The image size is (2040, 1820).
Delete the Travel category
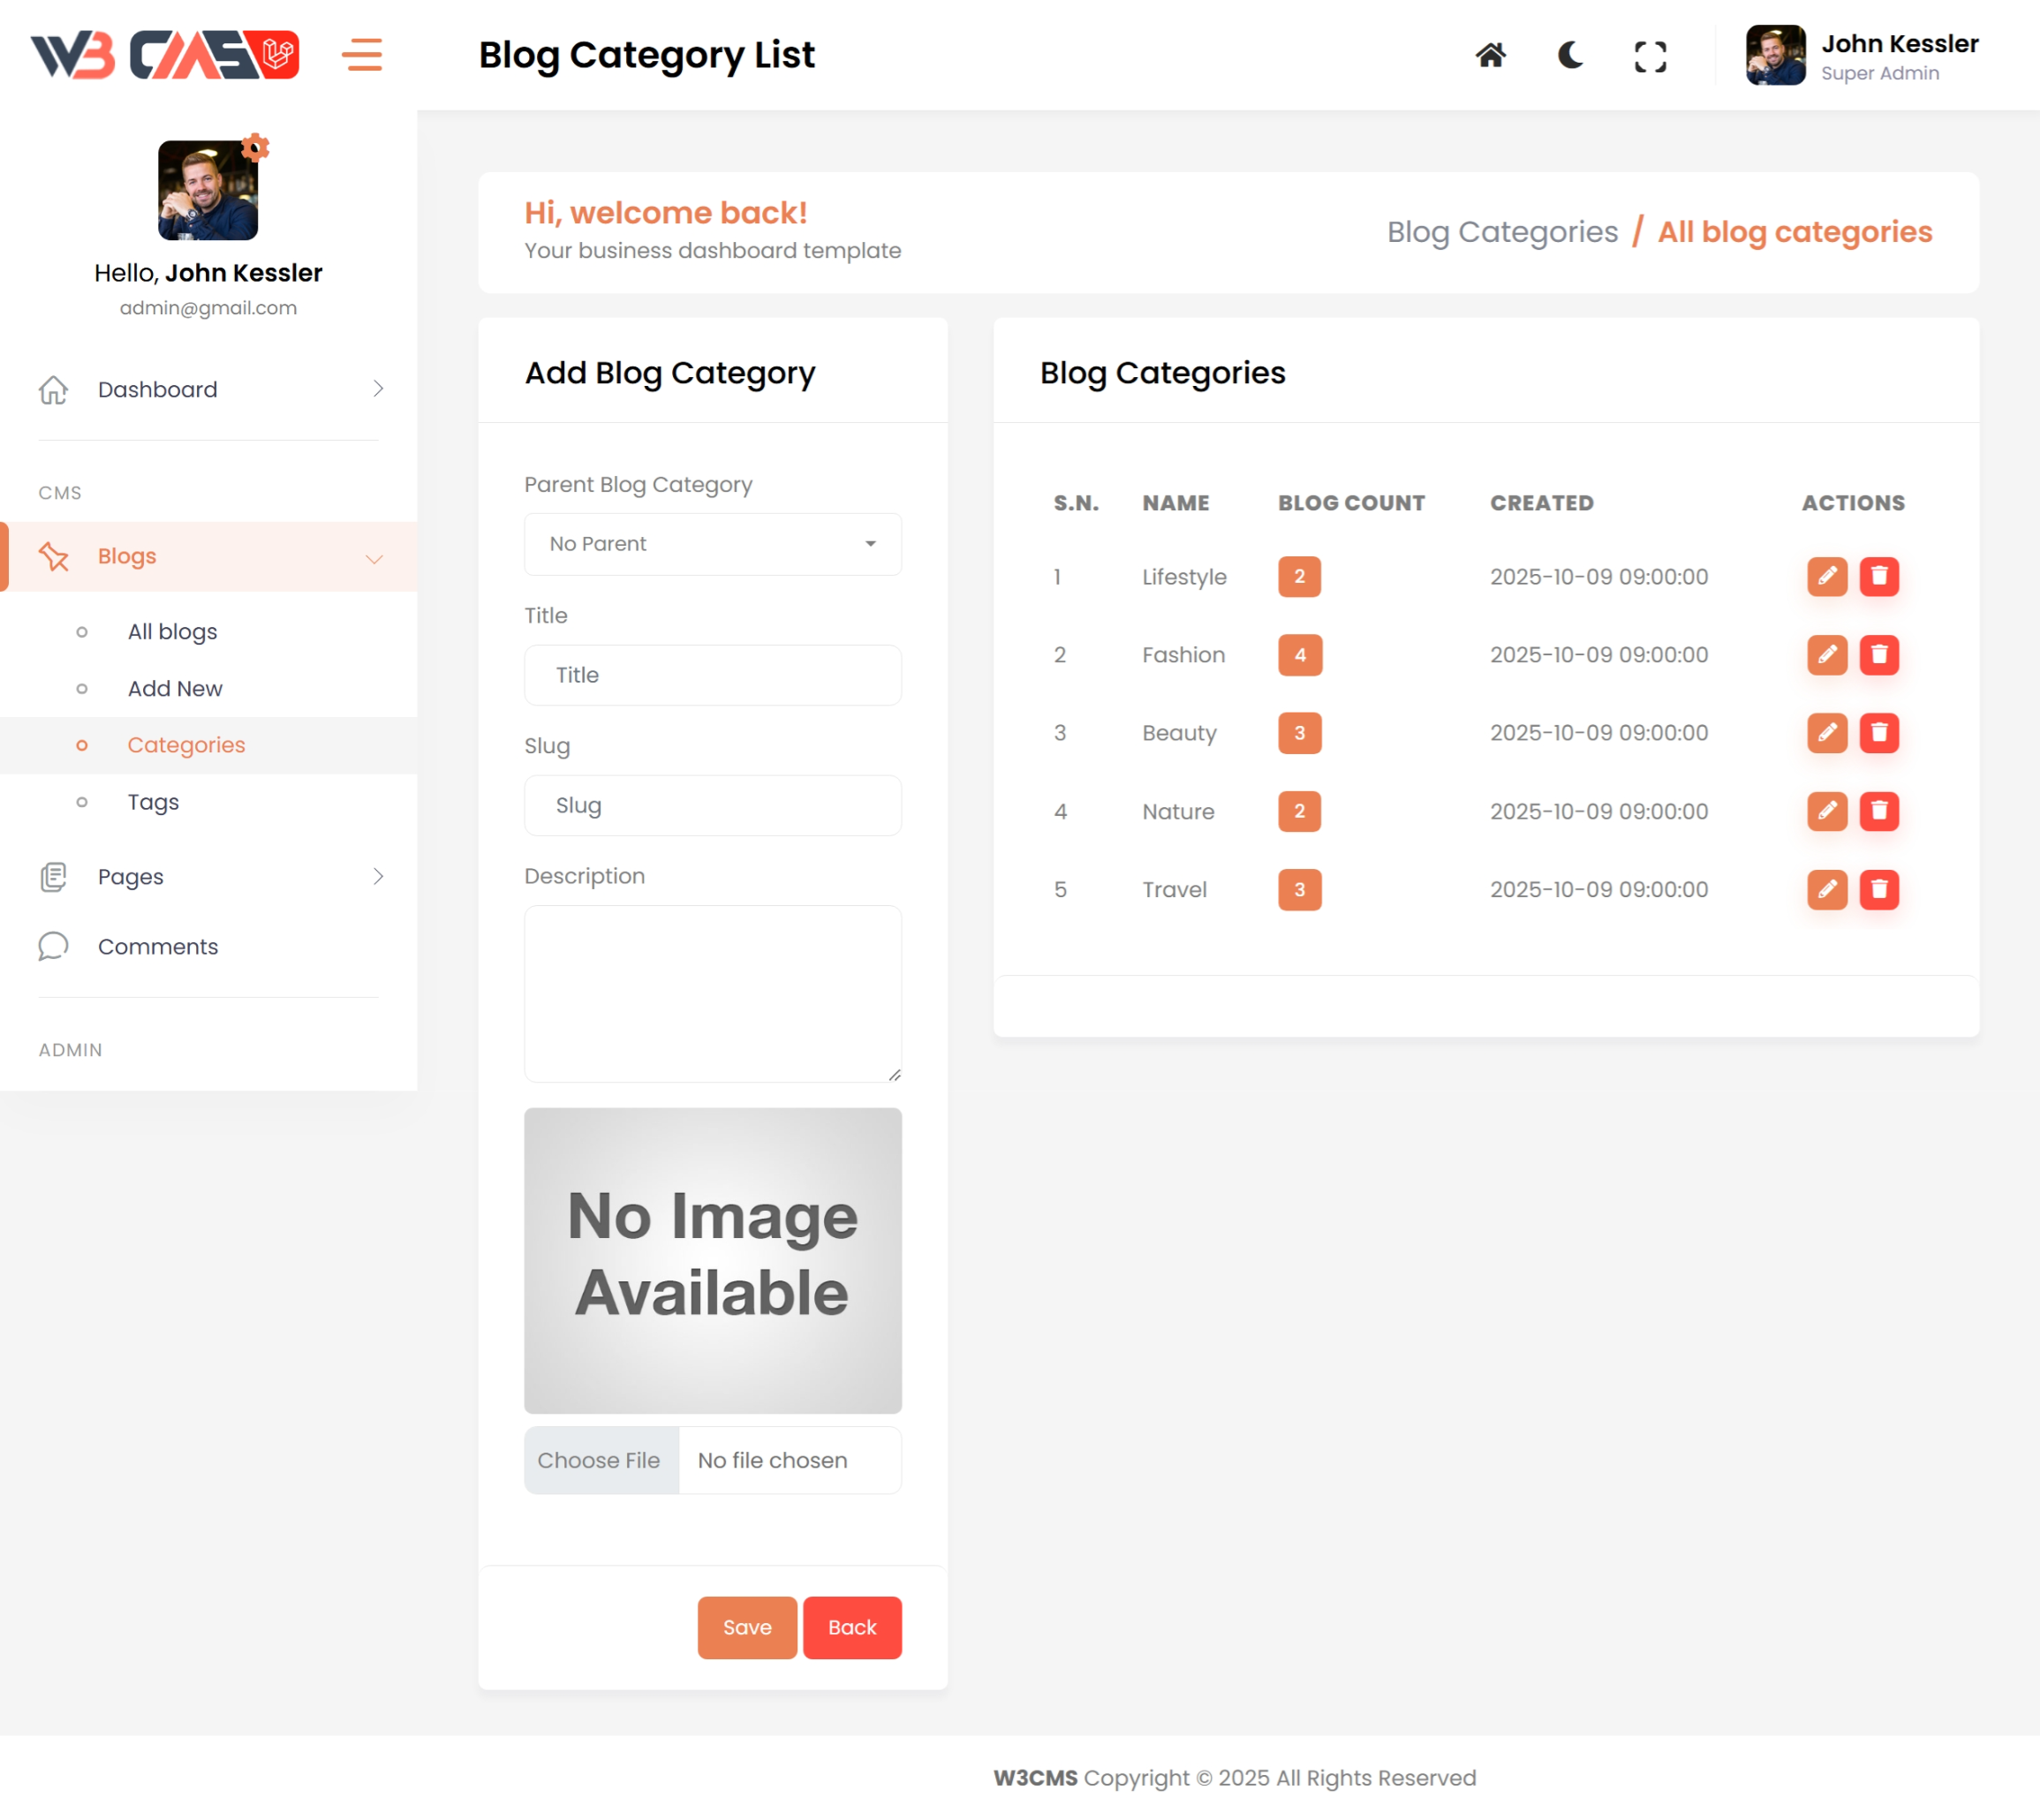pyautogui.click(x=1878, y=889)
